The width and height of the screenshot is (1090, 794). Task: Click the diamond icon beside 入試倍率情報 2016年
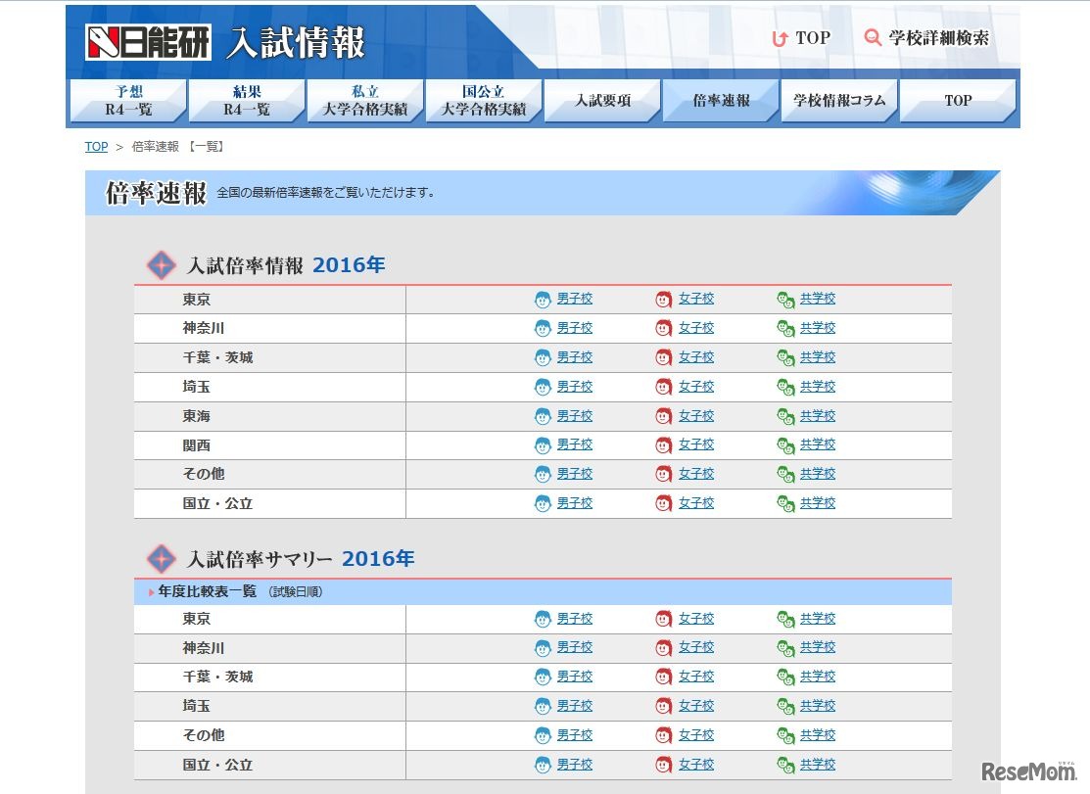pyautogui.click(x=161, y=264)
